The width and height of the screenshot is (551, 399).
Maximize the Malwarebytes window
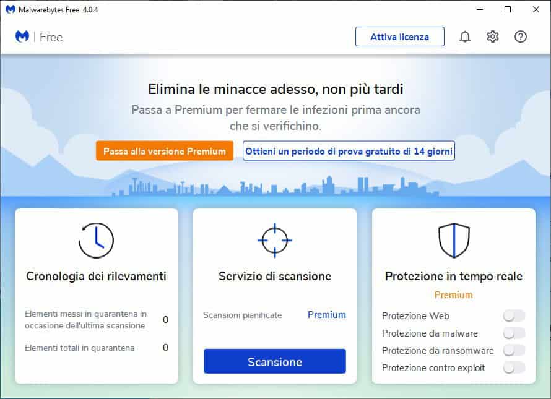508,9
